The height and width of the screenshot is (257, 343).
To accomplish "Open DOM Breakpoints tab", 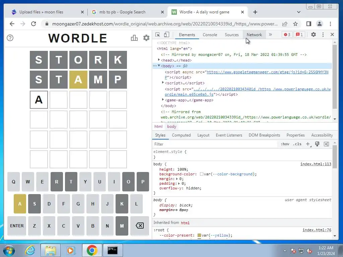I will tap(264, 135).
